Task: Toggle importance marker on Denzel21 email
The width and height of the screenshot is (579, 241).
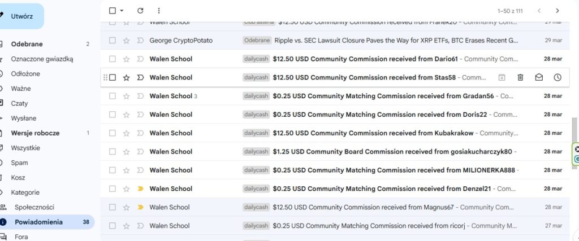Action: coord(140,189)
